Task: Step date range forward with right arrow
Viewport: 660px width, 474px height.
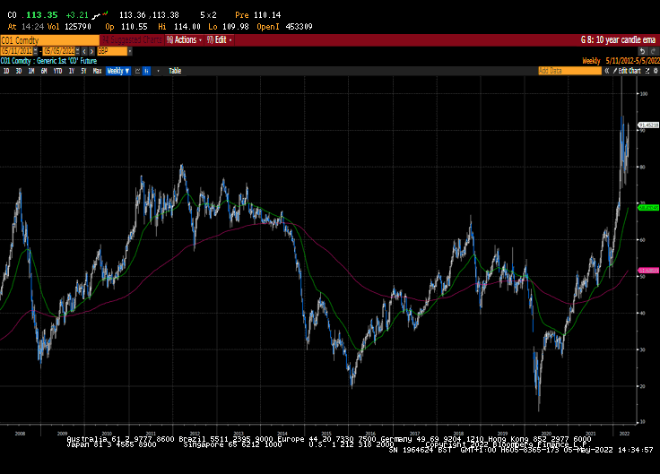Action: [91, 51]
